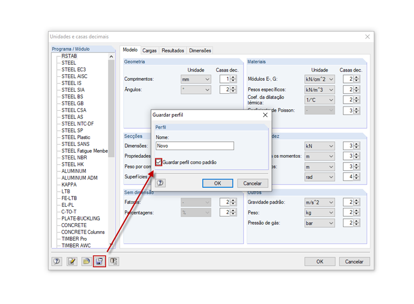Click the Nome text field containing Novo
Screen dimensions: 414x304
194,146
